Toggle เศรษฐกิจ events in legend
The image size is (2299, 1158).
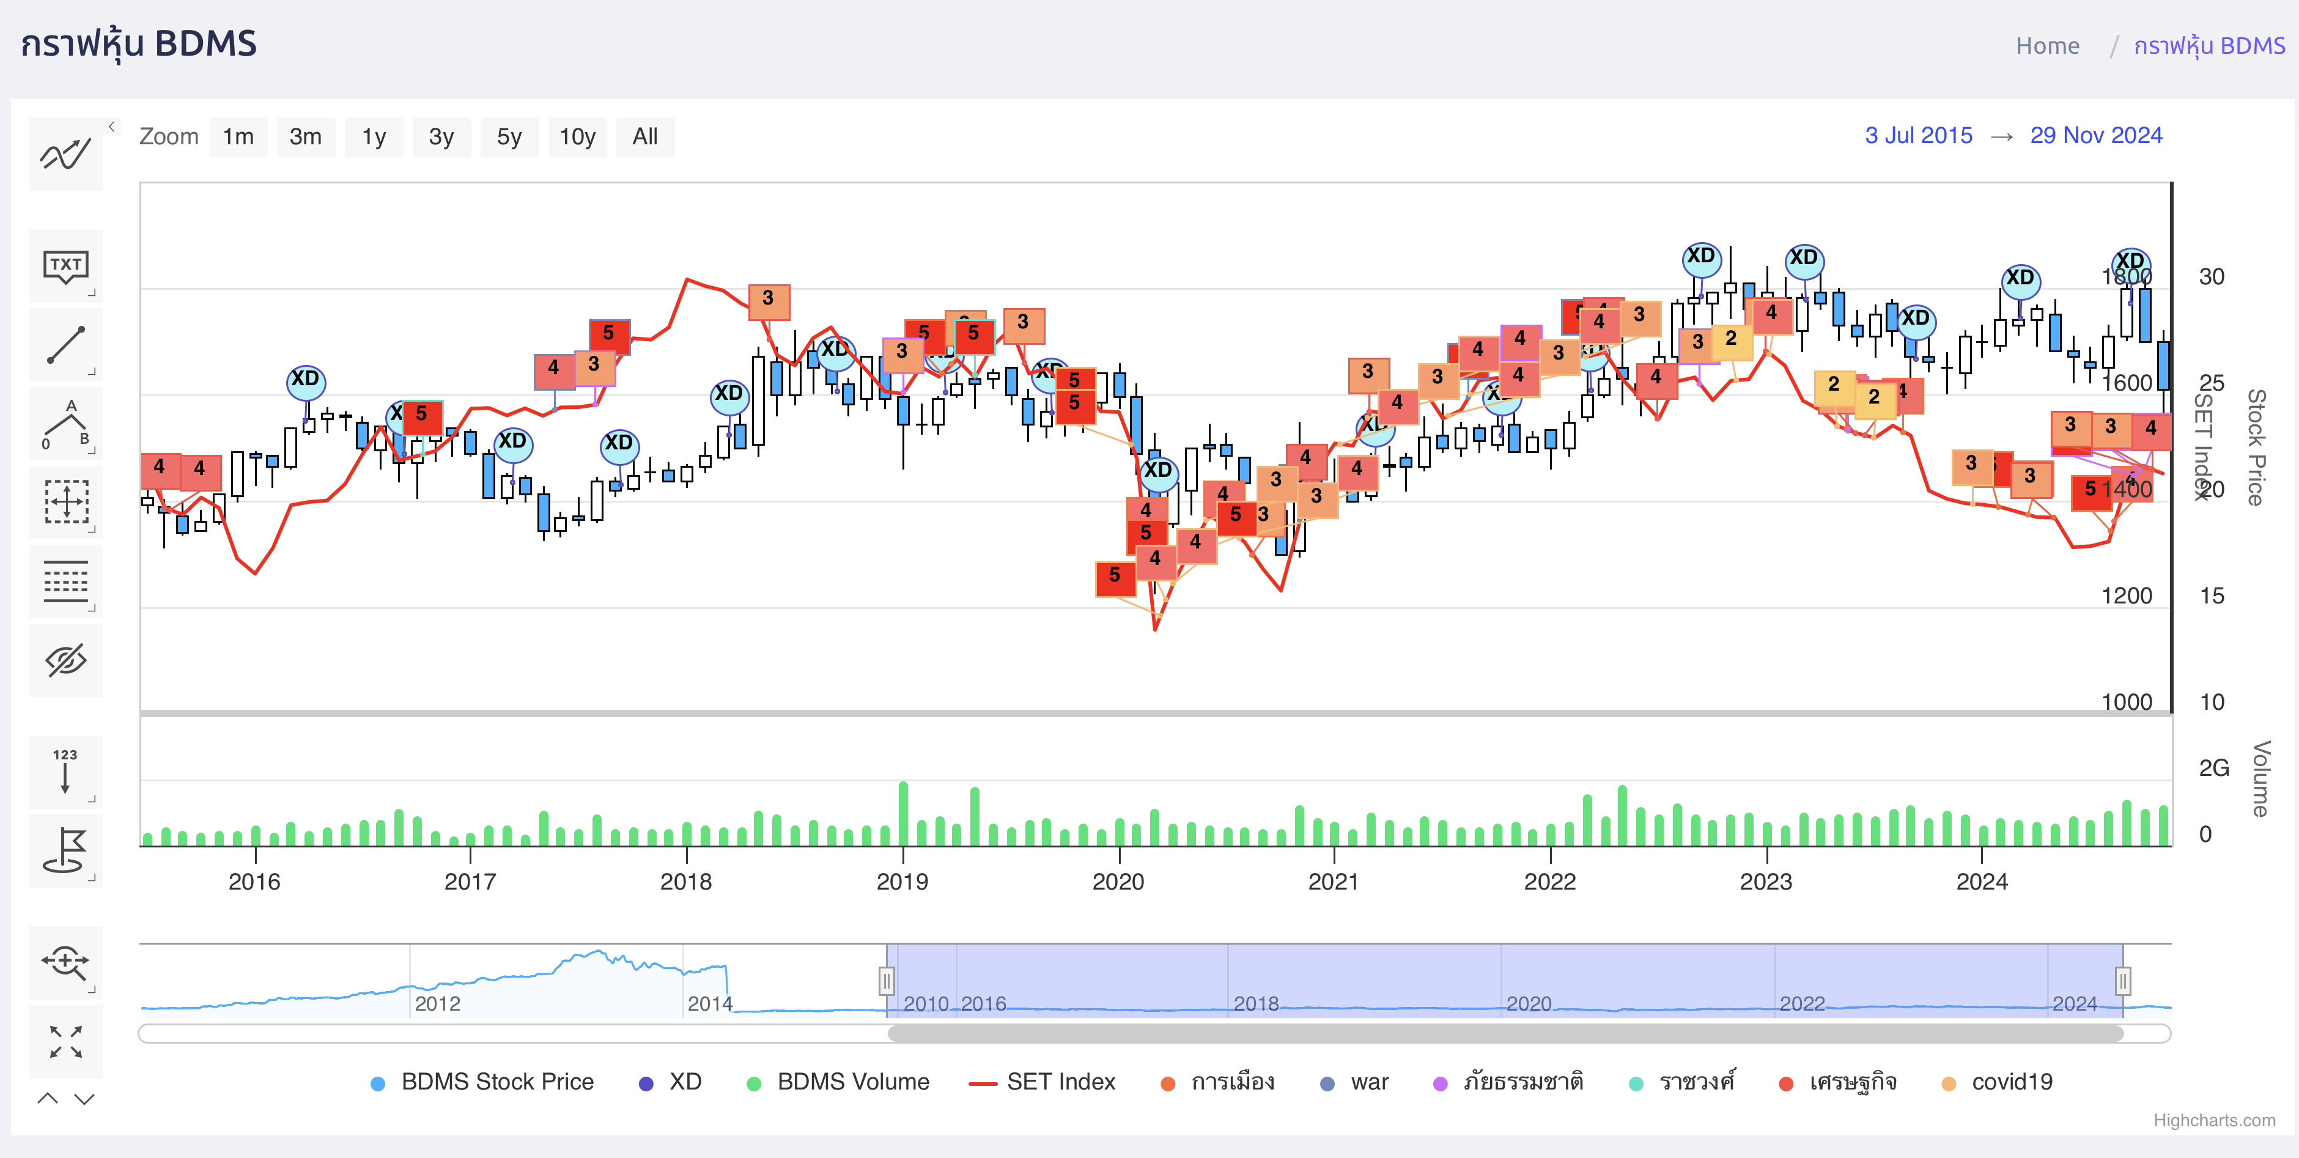1837,1082
